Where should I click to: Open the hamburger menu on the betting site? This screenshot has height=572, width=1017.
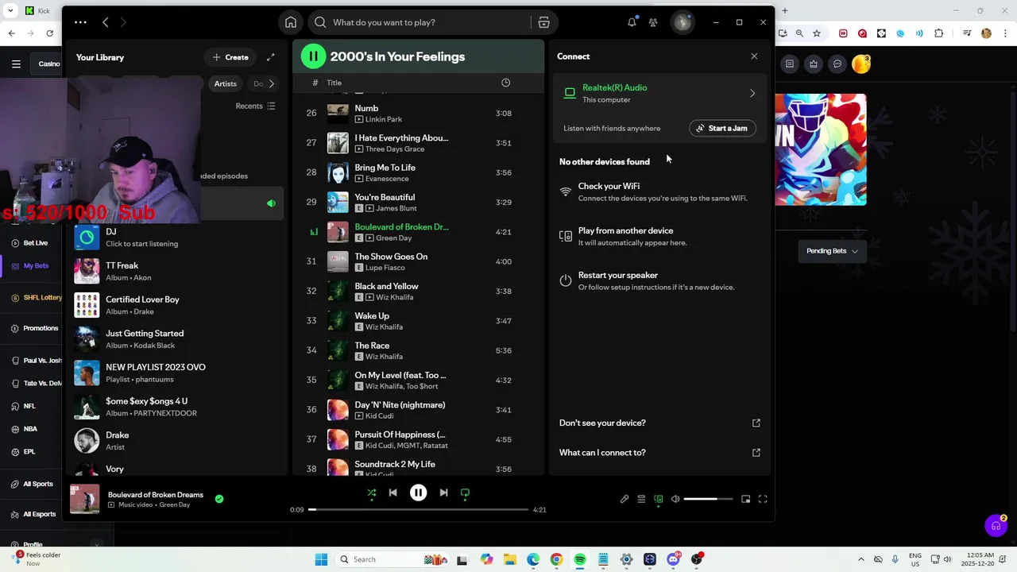[16, 64]
